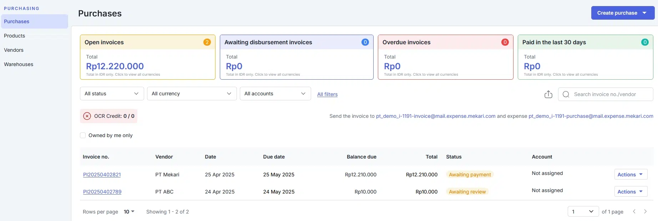The width and height of the screenshot is (658, 221).
Task: Open the Awaiting disbursement invoices card
Action: tap(297, 57)
